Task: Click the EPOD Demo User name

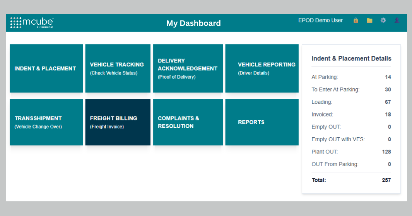Action: 320,20
